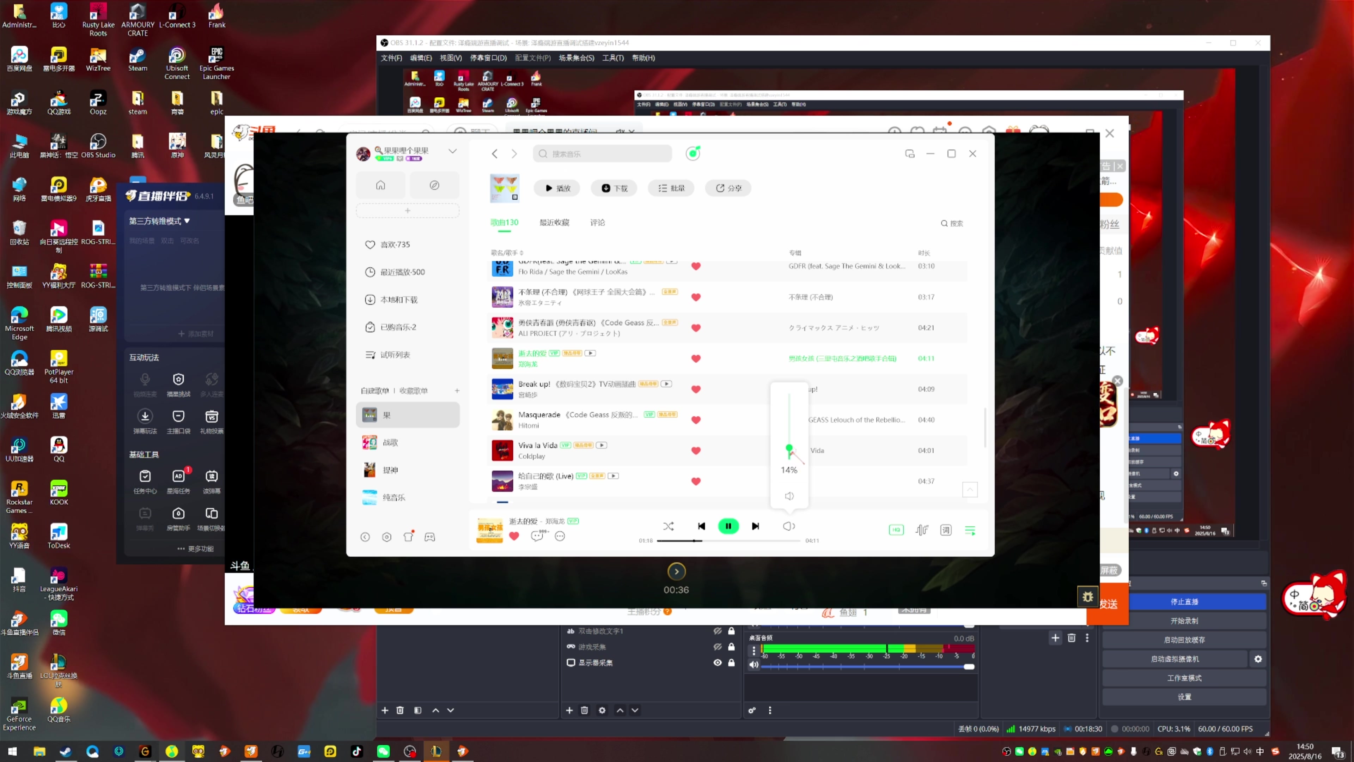Open the 评论 tab
The width and height of the screenshot is (1354, 762).
pyautogui.click(x=598, y=223)
